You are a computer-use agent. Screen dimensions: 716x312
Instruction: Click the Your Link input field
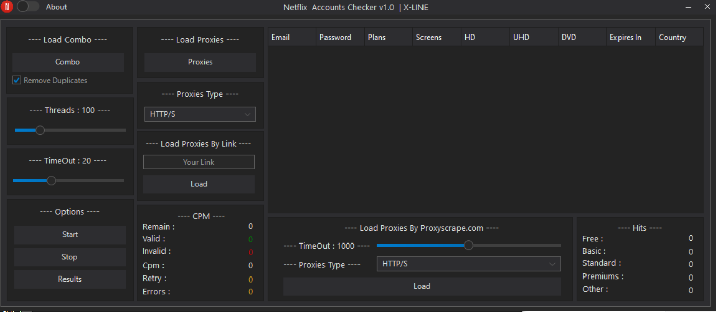point(199,162)
